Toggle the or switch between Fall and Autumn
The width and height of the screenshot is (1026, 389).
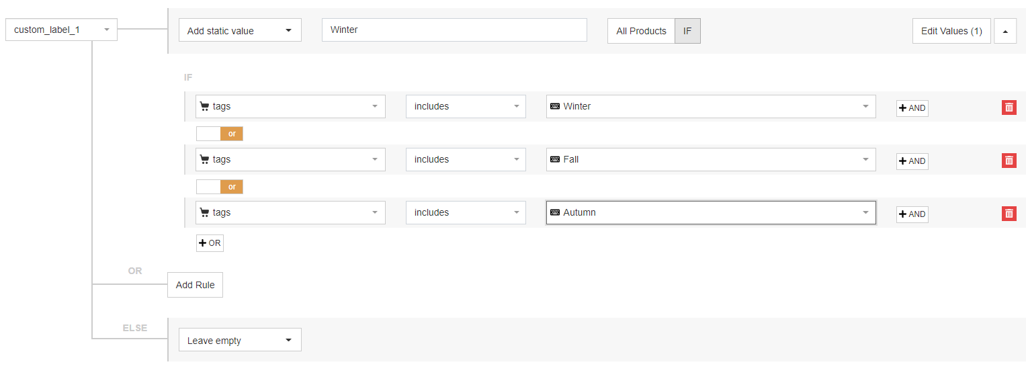(219, 187)
